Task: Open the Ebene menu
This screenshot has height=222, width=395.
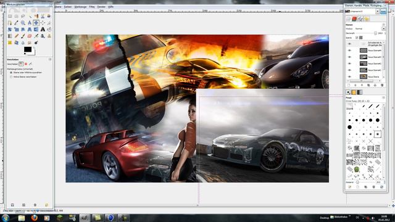Action: tap(58, 7)
